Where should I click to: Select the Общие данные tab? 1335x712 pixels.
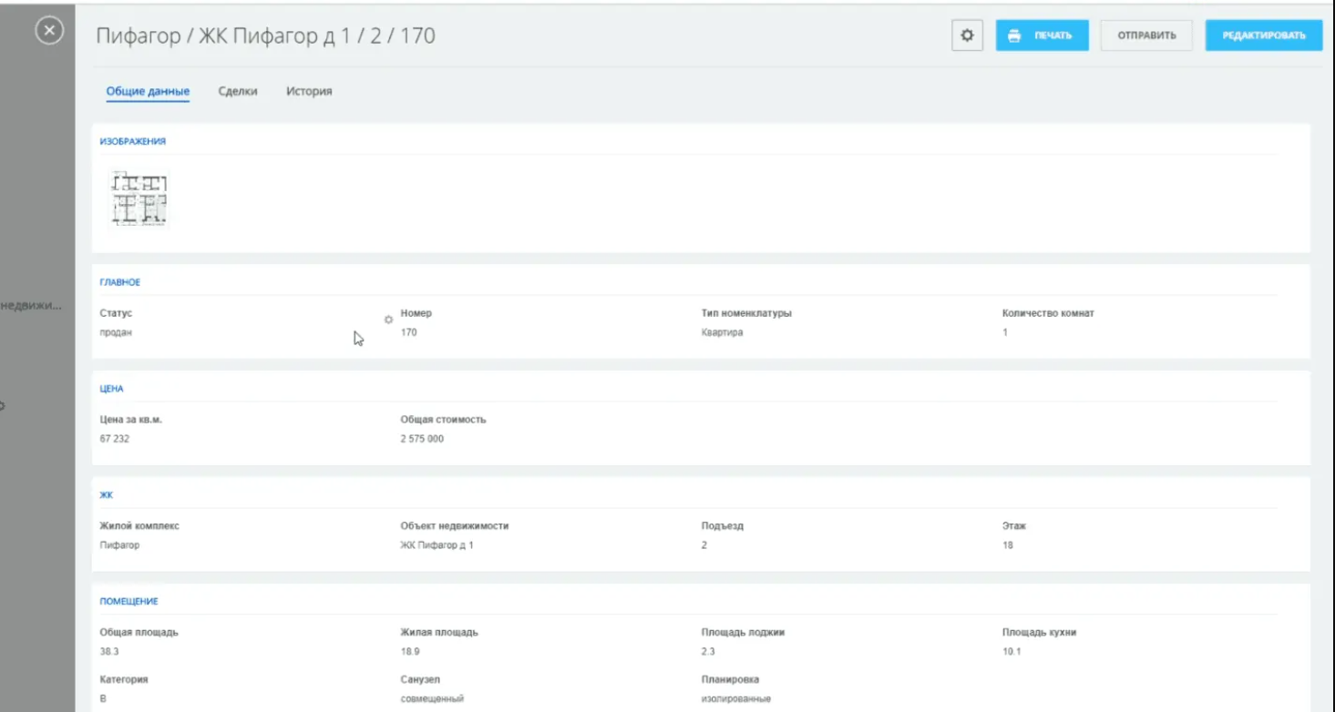(x=148, y=91)
